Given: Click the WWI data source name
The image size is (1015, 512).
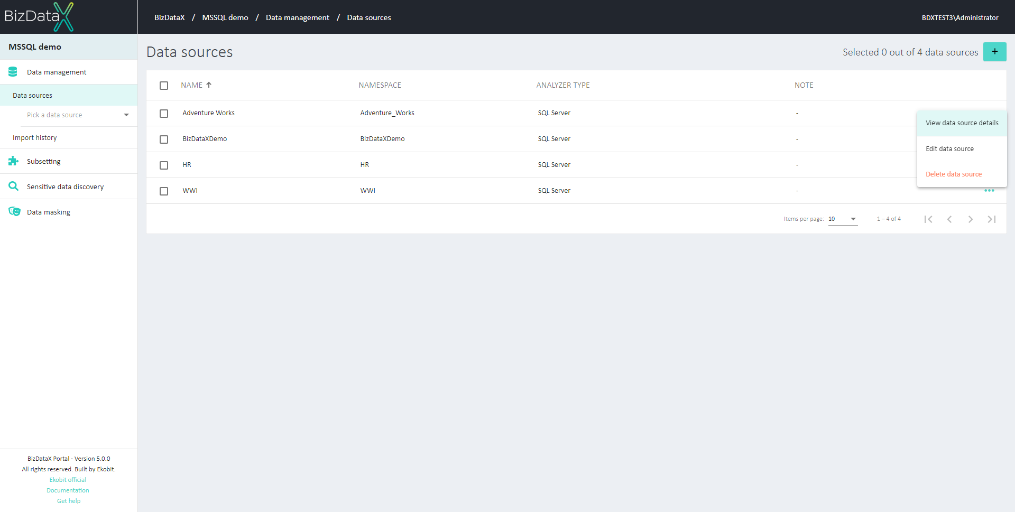Looking at the screenshot, I should click(x=190, y=191).
